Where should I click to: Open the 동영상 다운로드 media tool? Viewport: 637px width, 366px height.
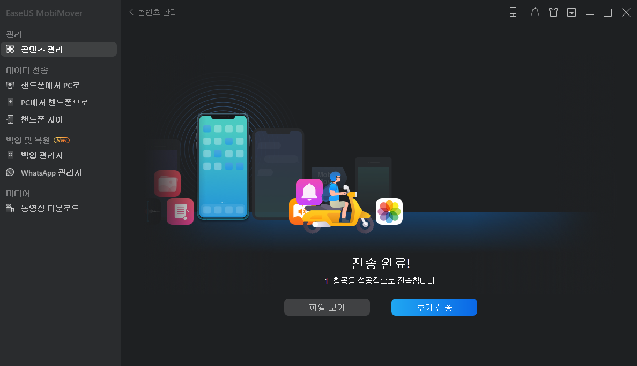(x=50, y=209)
